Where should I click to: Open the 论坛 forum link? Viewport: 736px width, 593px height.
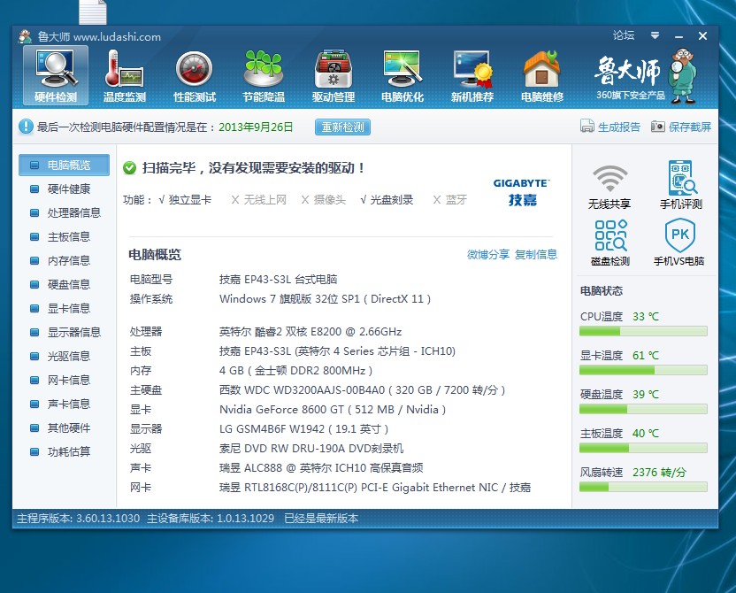[624, 35]
